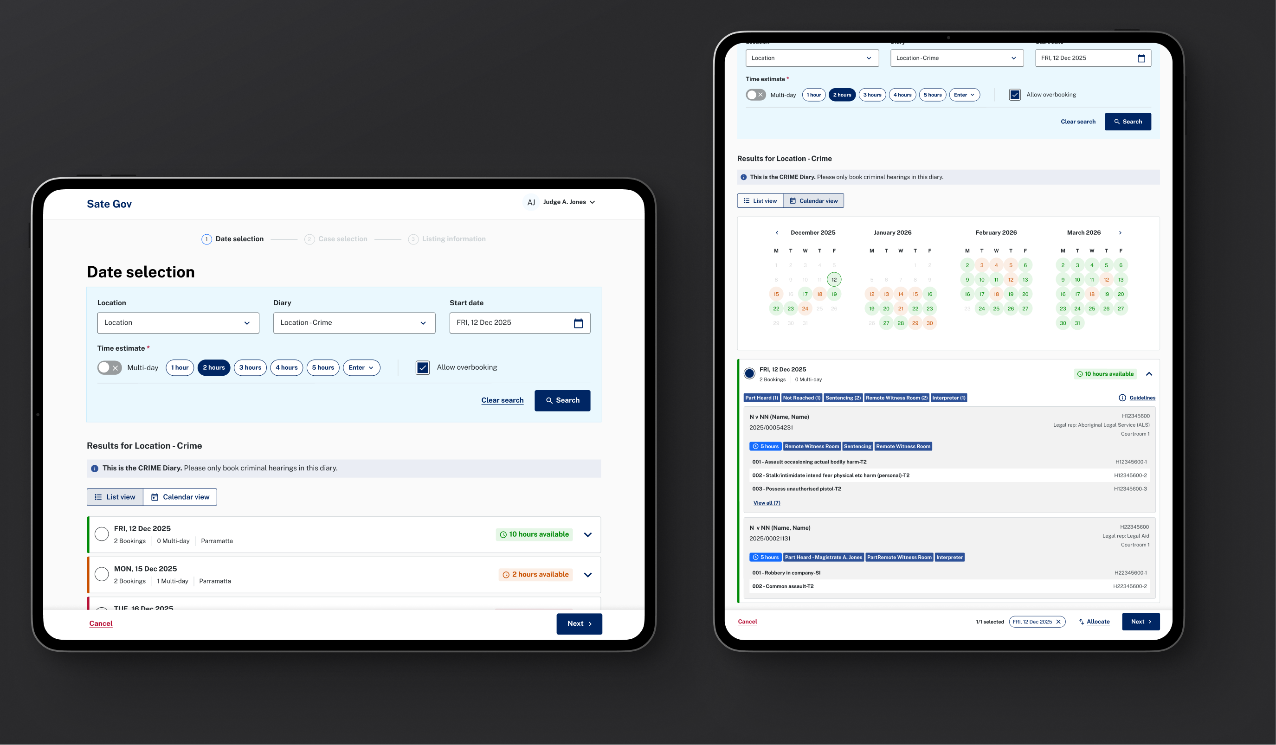The height and width of the screenshot is (745, 1276).
Task: Open calendar icon in left tablet Start date field
Action: pos(578,323)
